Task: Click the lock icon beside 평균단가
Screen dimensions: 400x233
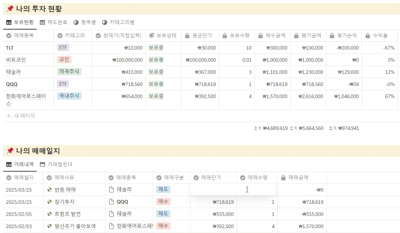Action: pos(187,35)
